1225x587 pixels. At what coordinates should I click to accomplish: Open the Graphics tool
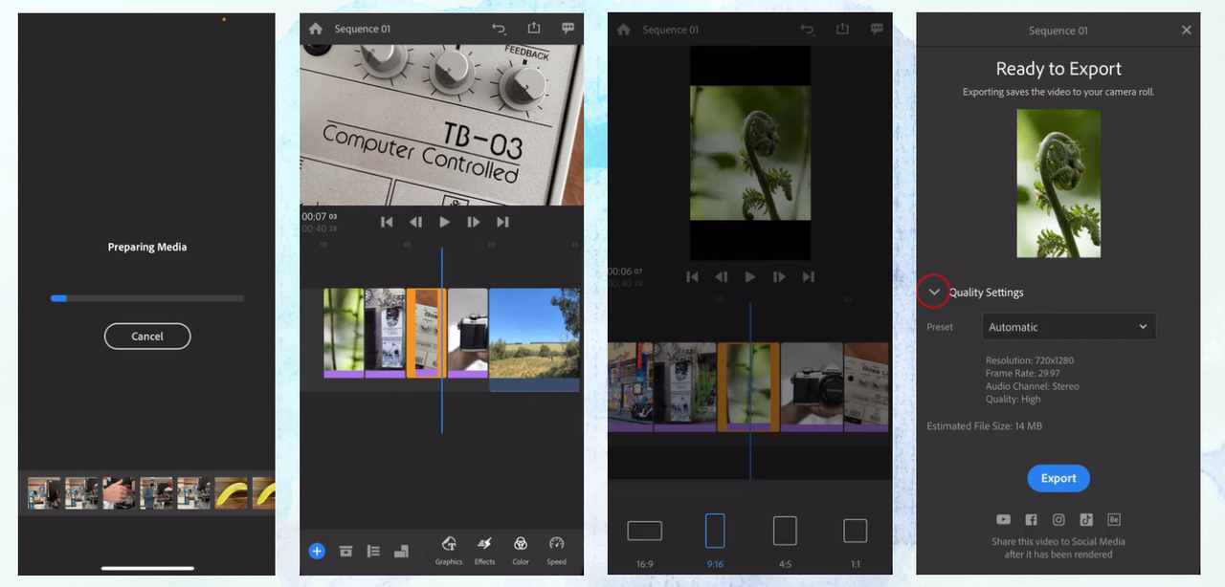[449, 551]
